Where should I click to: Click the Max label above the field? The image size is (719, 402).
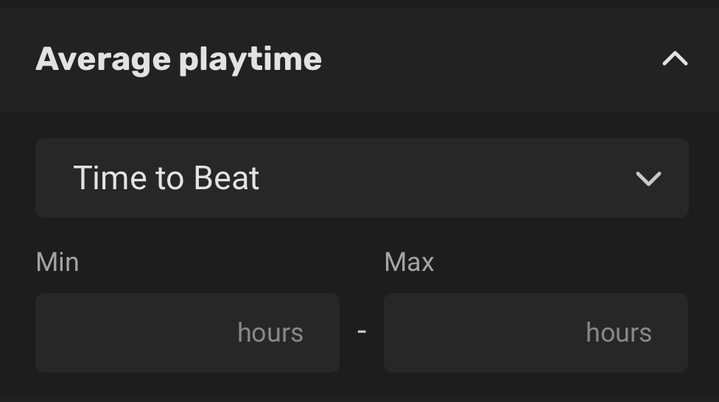tap(409, 262)
